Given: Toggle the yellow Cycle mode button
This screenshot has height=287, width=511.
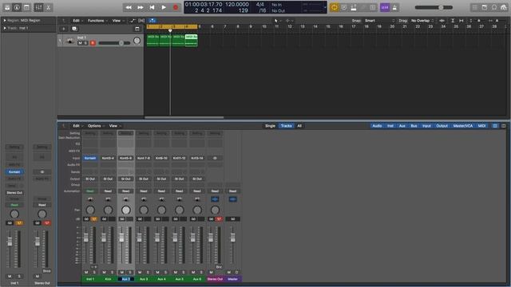Looking at the screenshot, I should tap(334, 7).
